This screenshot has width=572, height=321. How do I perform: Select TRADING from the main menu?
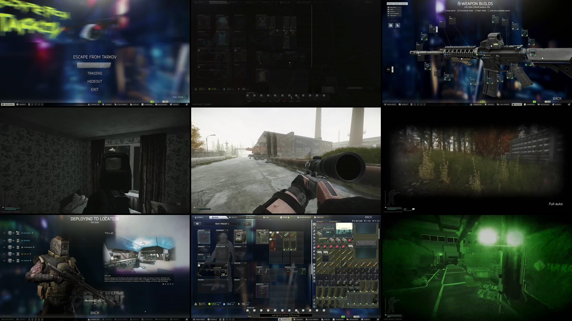coord(95,73)
